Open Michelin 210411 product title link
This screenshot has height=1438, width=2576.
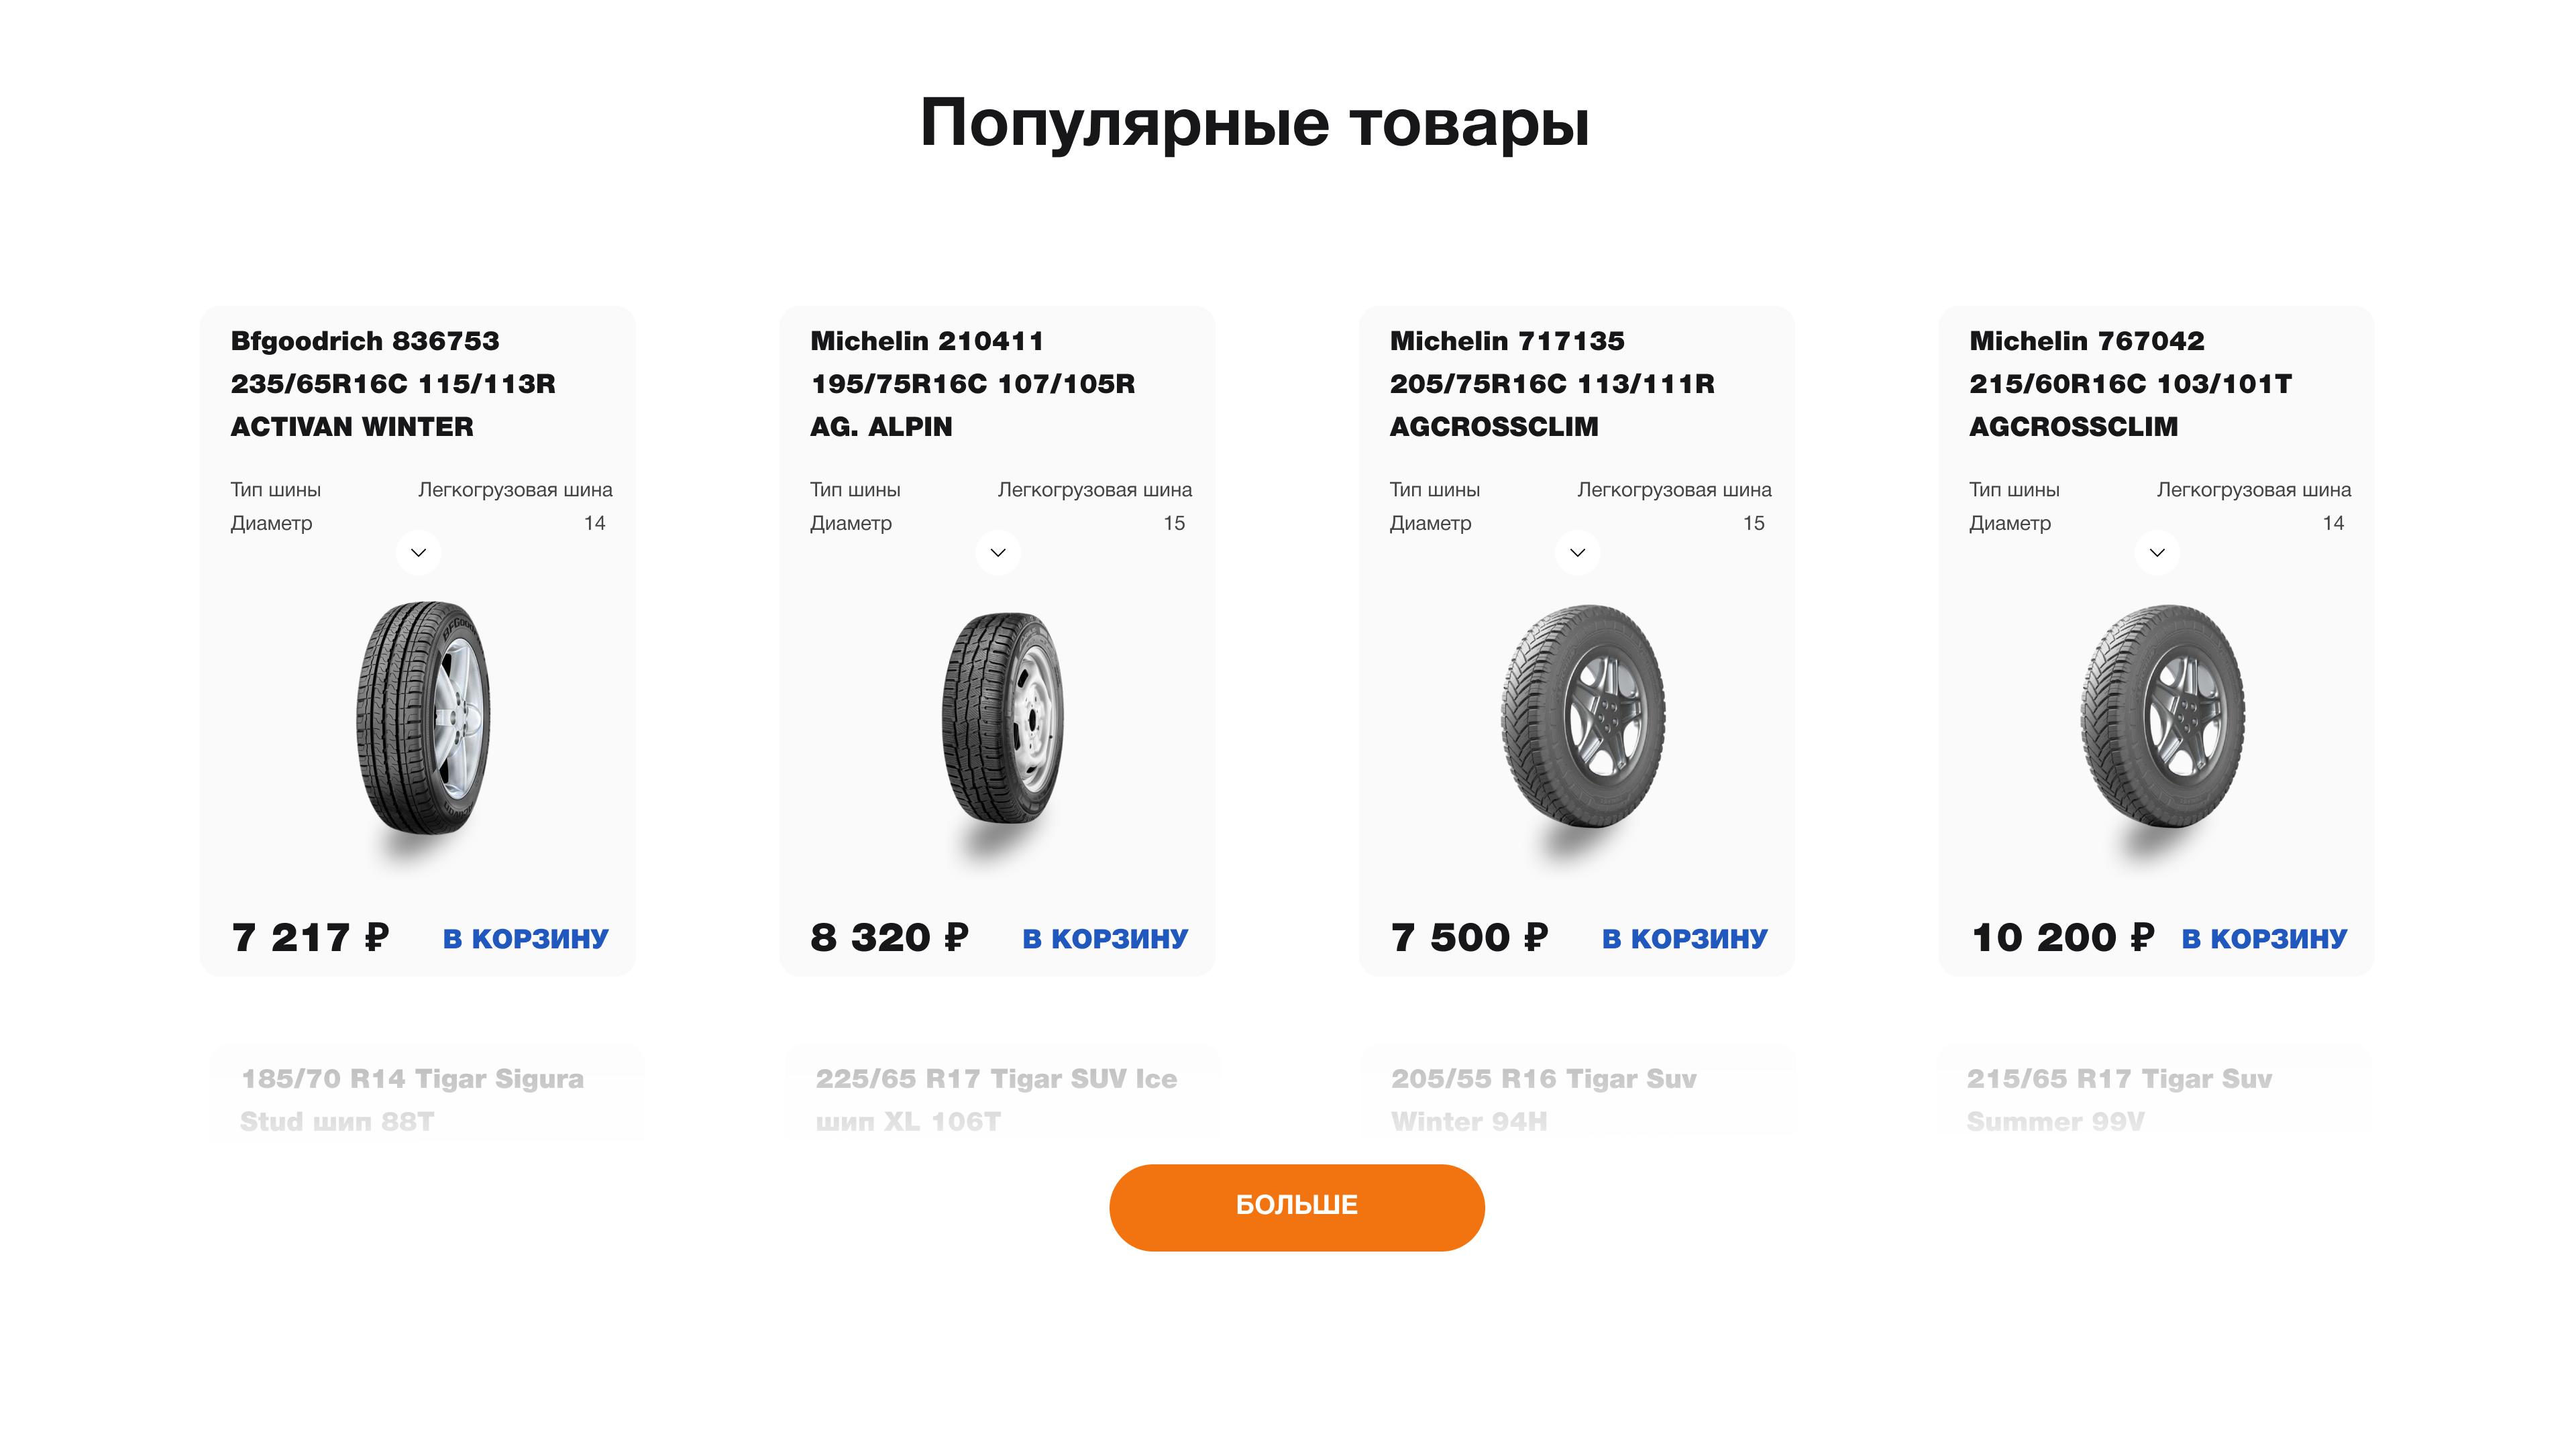(x=972, y=384)
